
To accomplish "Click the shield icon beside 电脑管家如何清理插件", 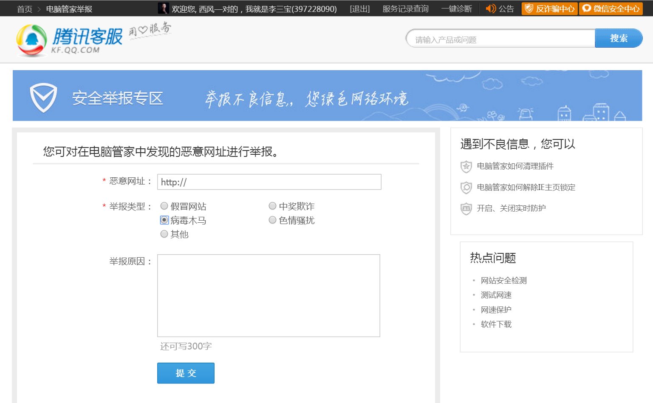I will [x=466, y=167].
